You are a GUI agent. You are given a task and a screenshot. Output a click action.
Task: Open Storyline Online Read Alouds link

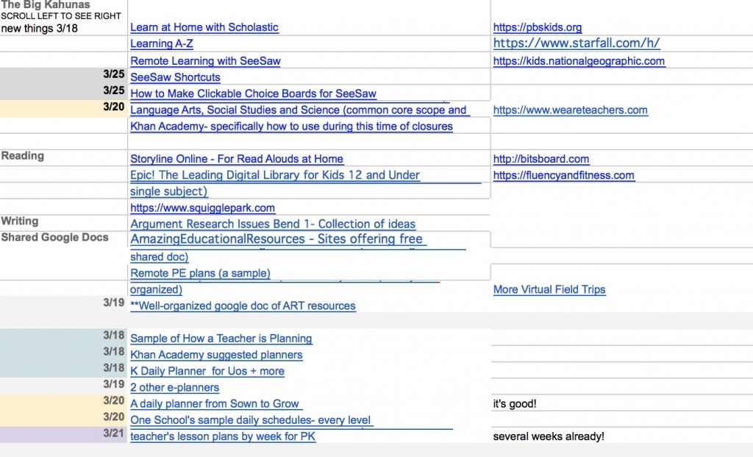tap(237, 159)
